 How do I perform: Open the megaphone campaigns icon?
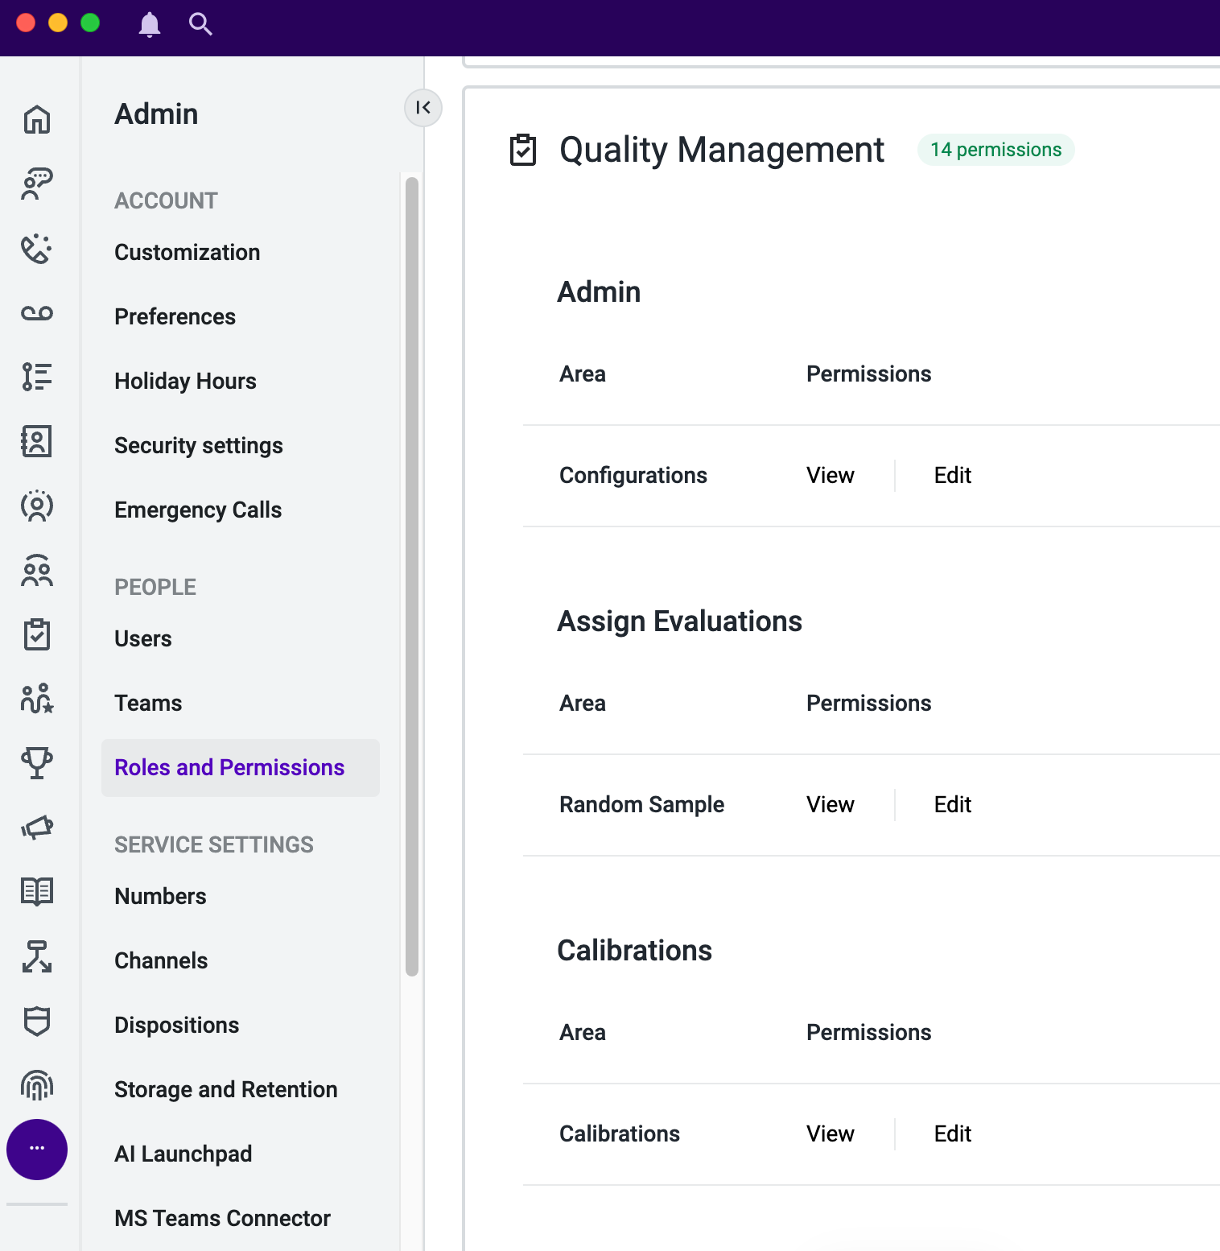[37, 828]
